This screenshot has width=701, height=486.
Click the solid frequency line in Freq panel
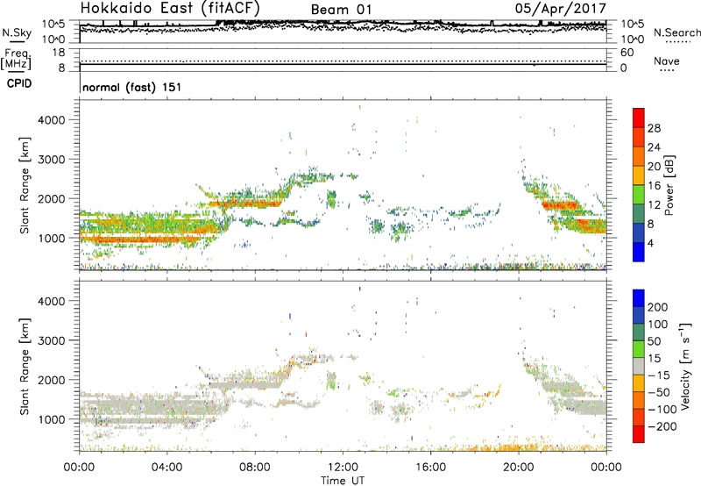pos(343,64)
